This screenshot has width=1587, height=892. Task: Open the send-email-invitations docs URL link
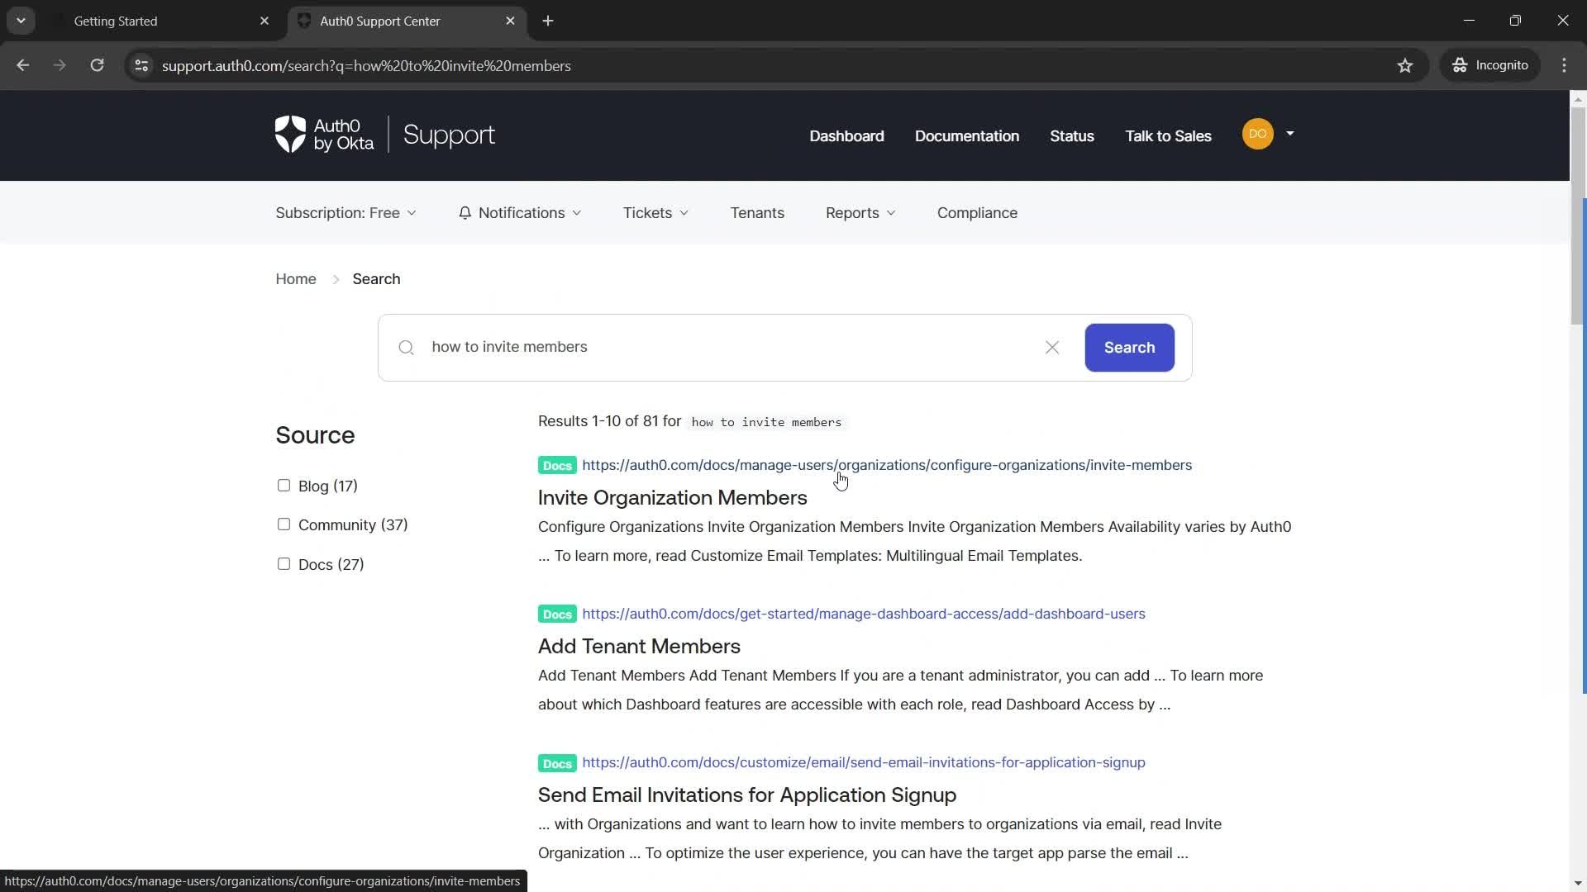coord(864,762)
